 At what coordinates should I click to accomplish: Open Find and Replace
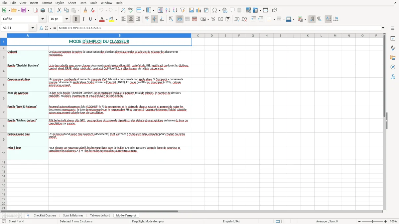[x=123, y=10]
